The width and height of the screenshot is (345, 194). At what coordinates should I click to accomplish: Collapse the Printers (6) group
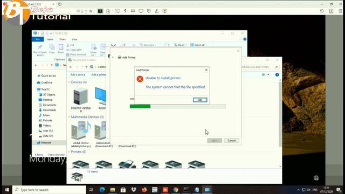(x=69, y=152)
